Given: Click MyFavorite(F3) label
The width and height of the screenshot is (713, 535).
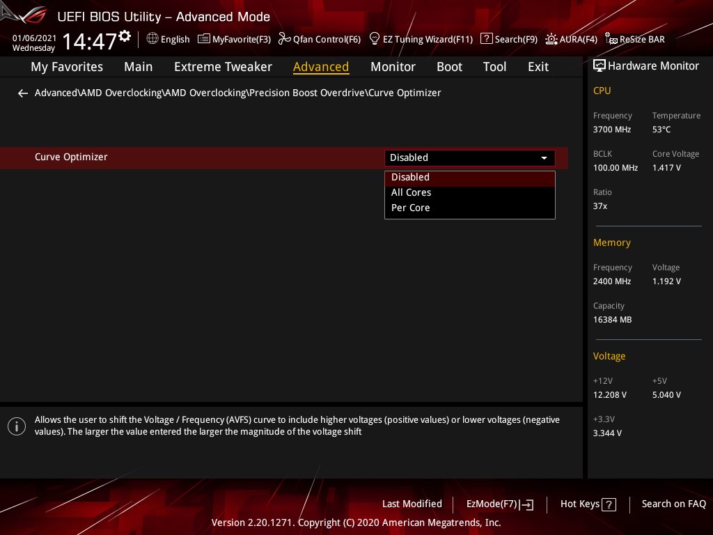Looking at the screenshot, I should 242,40.
